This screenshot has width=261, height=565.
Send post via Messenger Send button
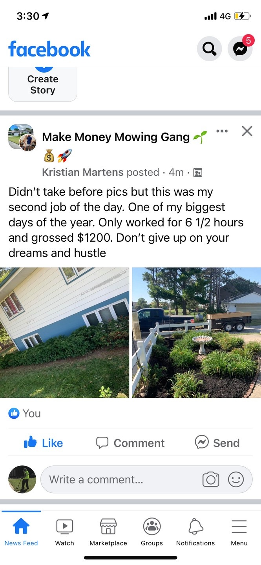tap(217, 443)
